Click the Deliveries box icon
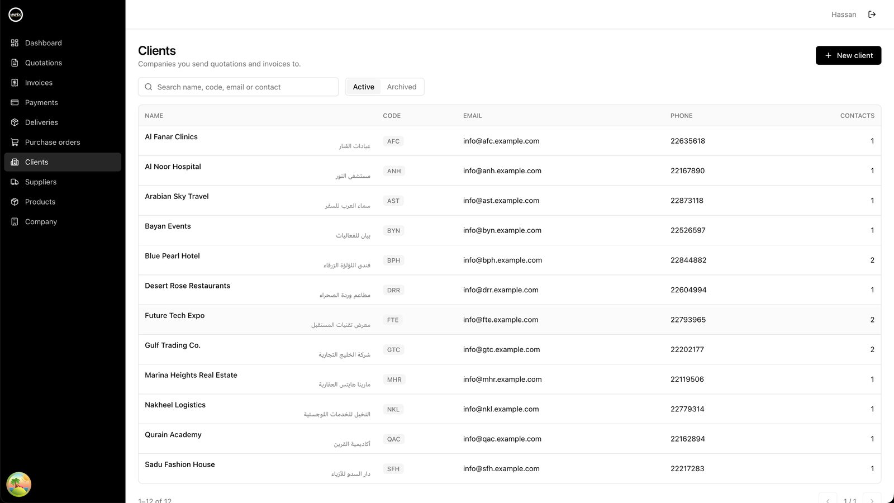The image size is (894, 503). pyautogui.click(x=15, y=122)
